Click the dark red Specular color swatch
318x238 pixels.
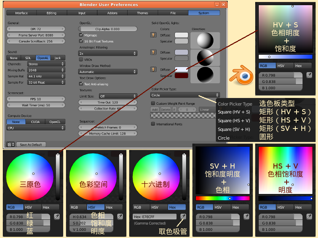182,75
